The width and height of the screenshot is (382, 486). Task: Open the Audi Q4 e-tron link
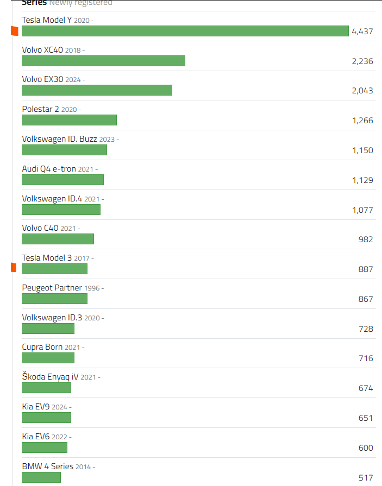point(49,169)
